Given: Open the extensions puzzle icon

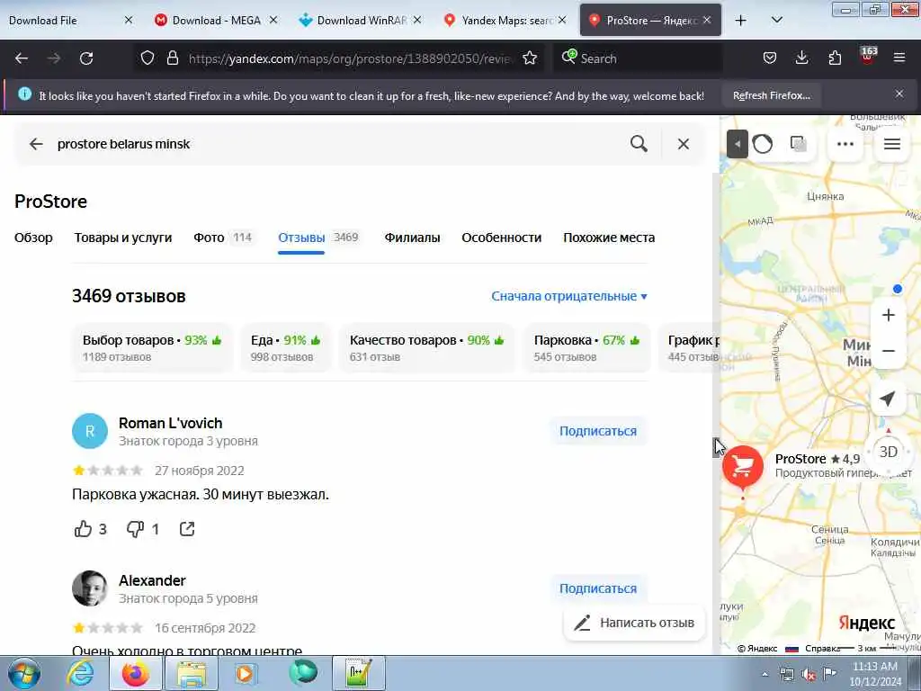Looking at the screenshot, I should pos(835,58).
